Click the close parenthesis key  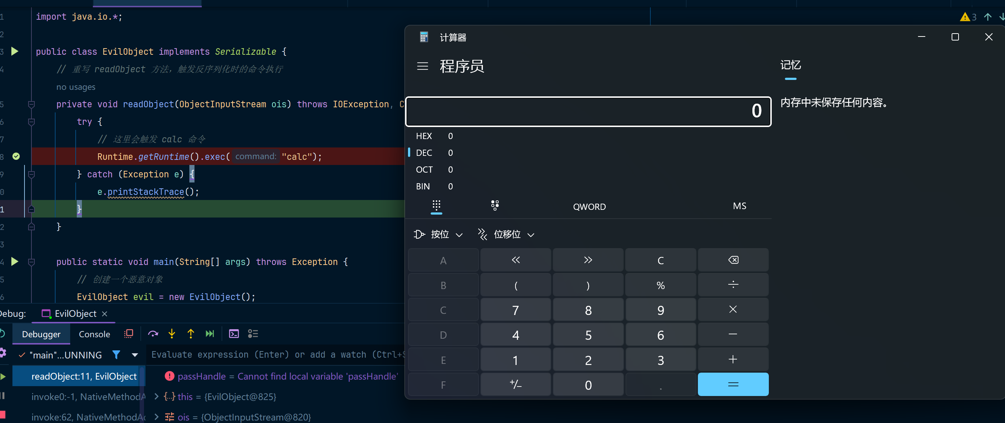click(588, 285)
